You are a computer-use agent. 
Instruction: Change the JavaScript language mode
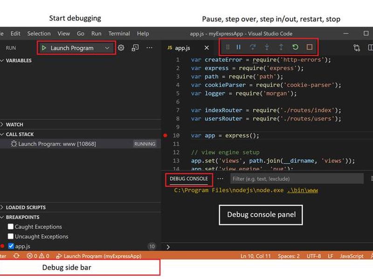click(352, 256)
